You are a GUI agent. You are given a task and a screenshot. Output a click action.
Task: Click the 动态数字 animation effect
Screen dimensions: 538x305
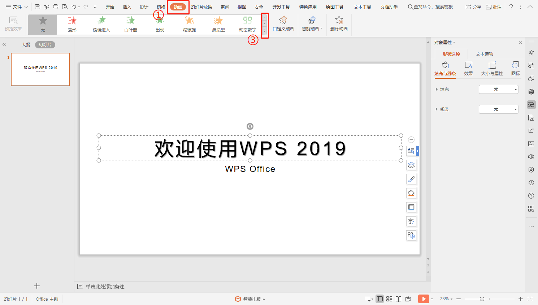coord(248,24)
